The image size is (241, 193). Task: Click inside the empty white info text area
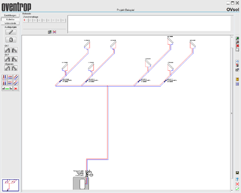(149, 23)
